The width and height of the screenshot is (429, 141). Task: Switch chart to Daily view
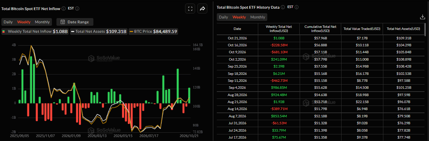point(8,22)
